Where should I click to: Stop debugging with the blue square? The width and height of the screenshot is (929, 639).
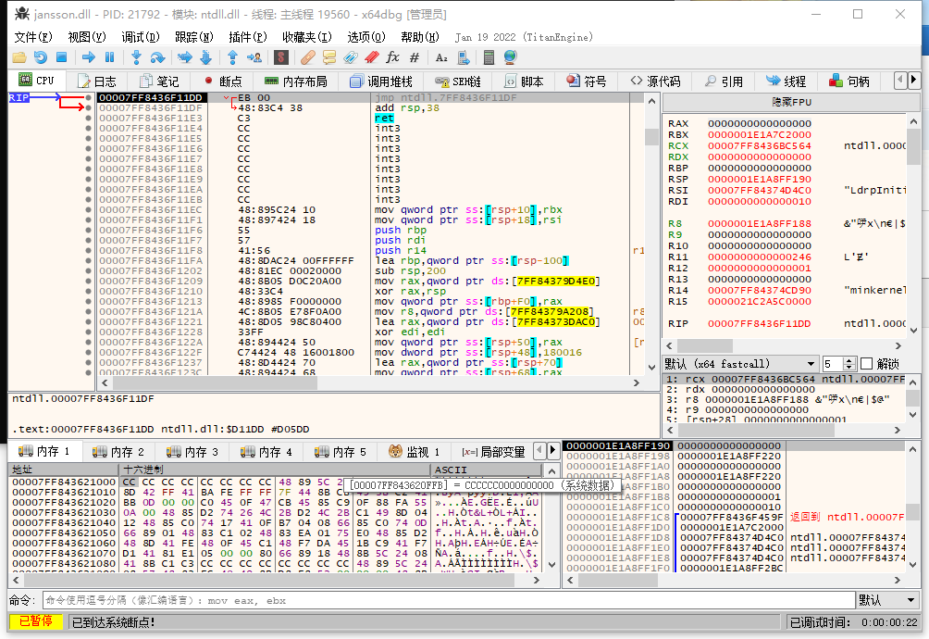point(62,57)
